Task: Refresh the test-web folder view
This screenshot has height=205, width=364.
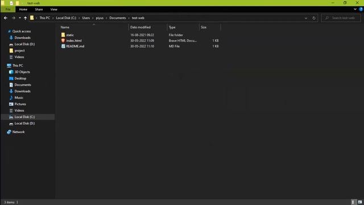Action: pyautogui.click(x=314, y=18)
